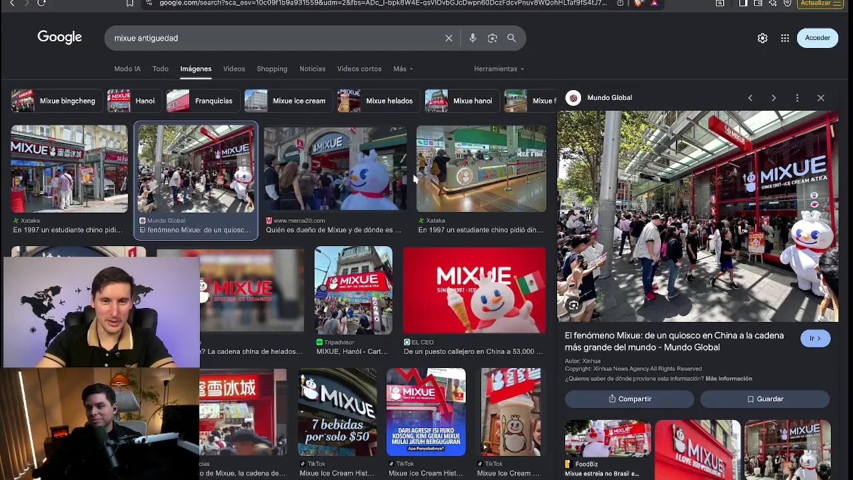Viewport: 853px width, 480px height.
Task: Click the Lens search icon on preview image
Action: (x=573, y=305)
